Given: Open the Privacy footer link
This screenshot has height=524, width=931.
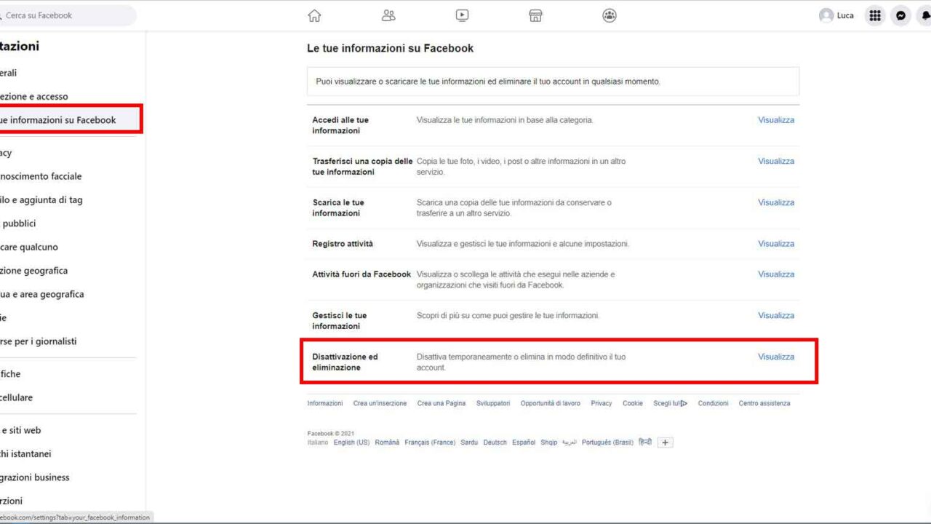Looking at the screenshot, I should [602, 403].
